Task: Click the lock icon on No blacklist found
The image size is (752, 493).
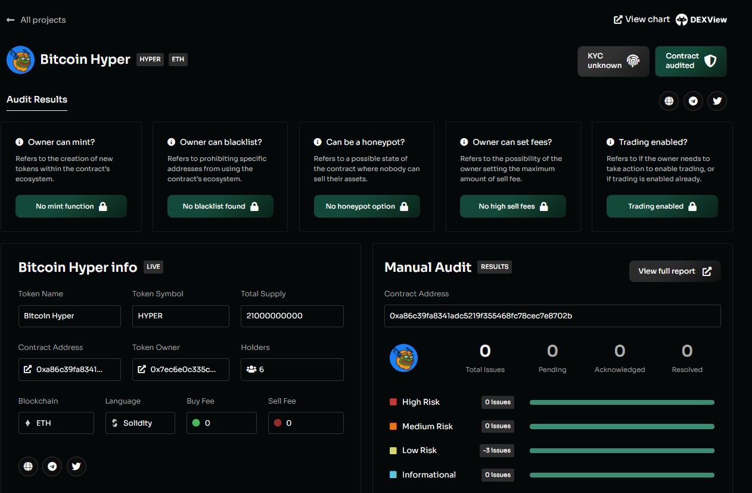Action: pos(254,206)
